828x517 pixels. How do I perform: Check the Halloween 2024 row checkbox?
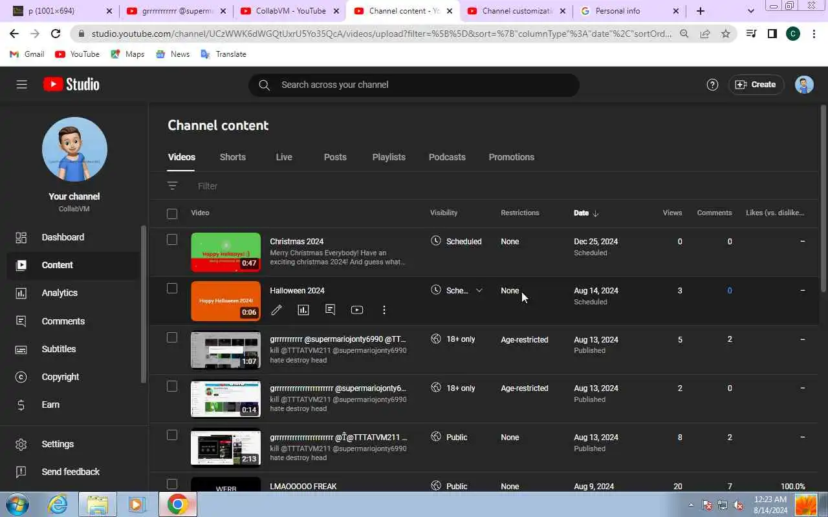click(x=172, y=288)
